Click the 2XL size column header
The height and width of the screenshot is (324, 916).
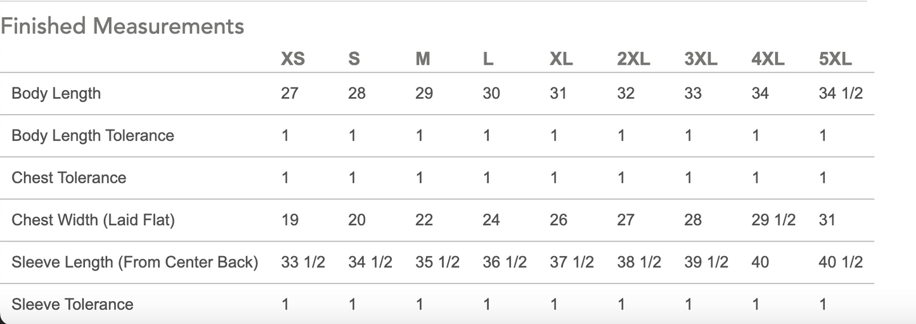(x=633, y=59)
